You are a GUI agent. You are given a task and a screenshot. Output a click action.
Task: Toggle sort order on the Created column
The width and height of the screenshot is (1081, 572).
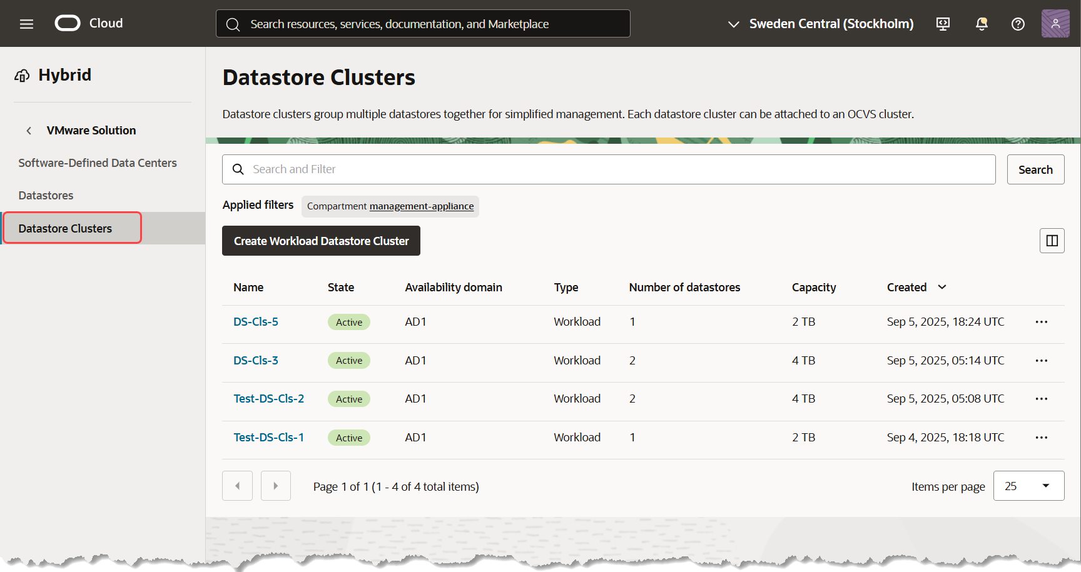942,287
